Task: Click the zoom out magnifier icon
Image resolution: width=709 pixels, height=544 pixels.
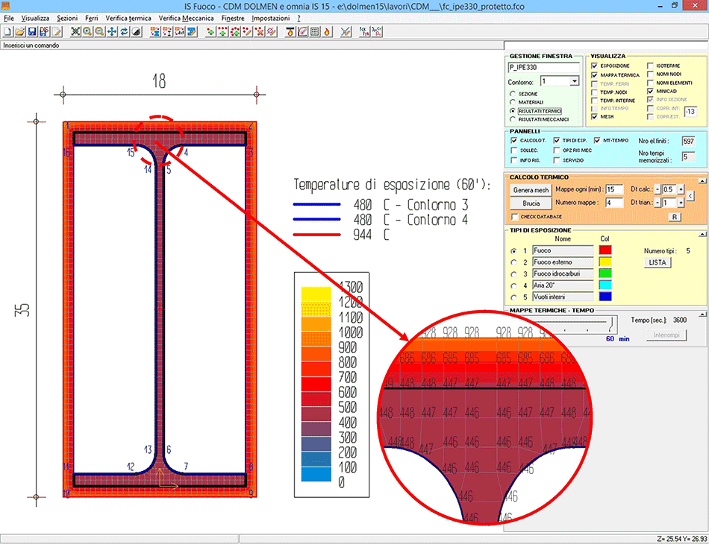Action: 99,31
